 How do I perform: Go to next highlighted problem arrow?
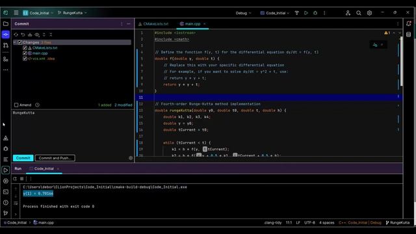(x=400, y=33)
